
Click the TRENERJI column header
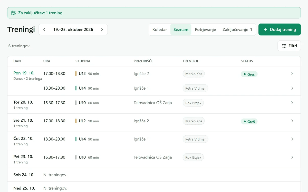(x=190, y=61)
